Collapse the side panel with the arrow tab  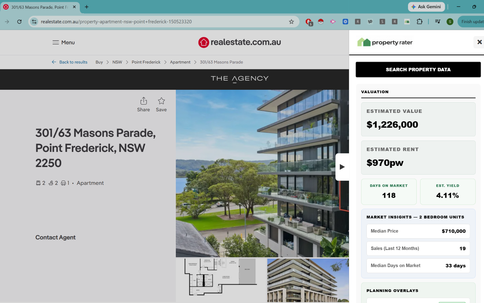[342, 167]
